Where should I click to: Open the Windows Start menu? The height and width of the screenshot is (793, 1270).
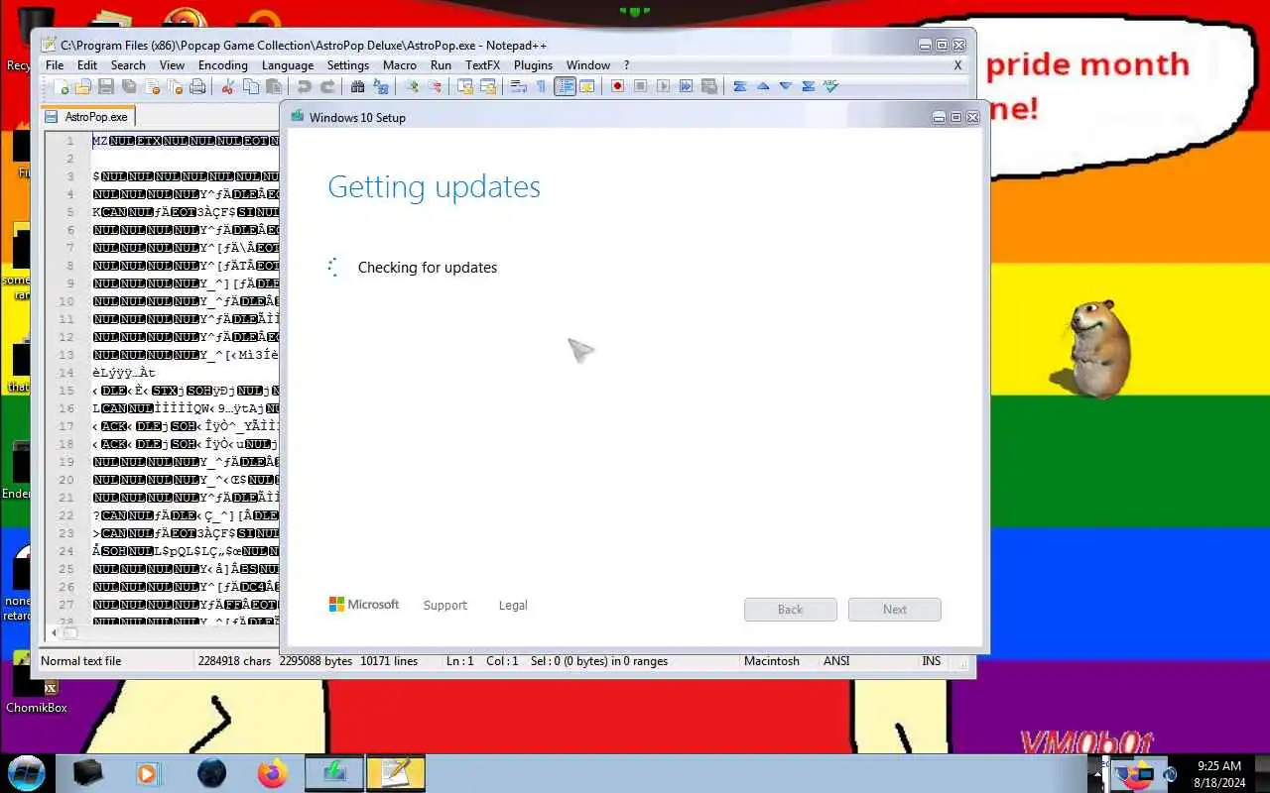pos(27,772)
